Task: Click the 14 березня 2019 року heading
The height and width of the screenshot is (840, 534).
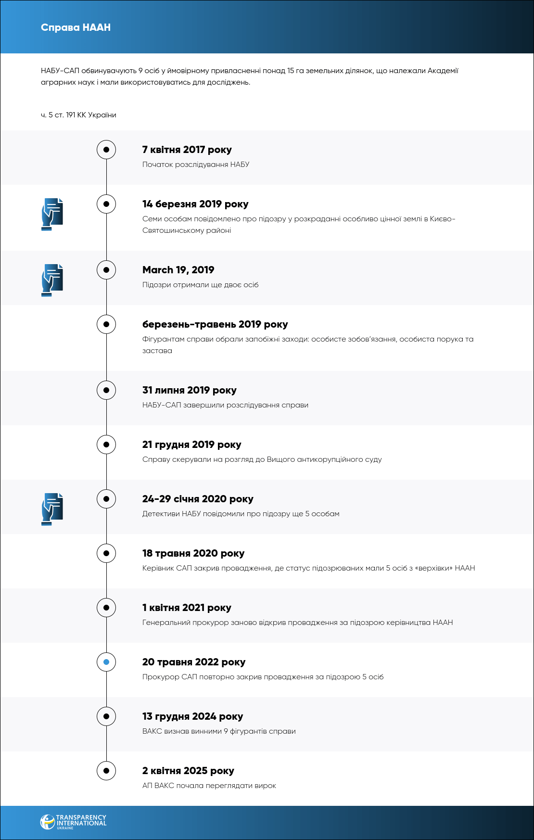Action: [x=195, y=204]
